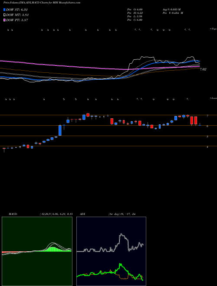Click the magenta DOW PT legend swatch
This screenshot has width=217, height=286.
pyautogui.click(x=5, y=20)
